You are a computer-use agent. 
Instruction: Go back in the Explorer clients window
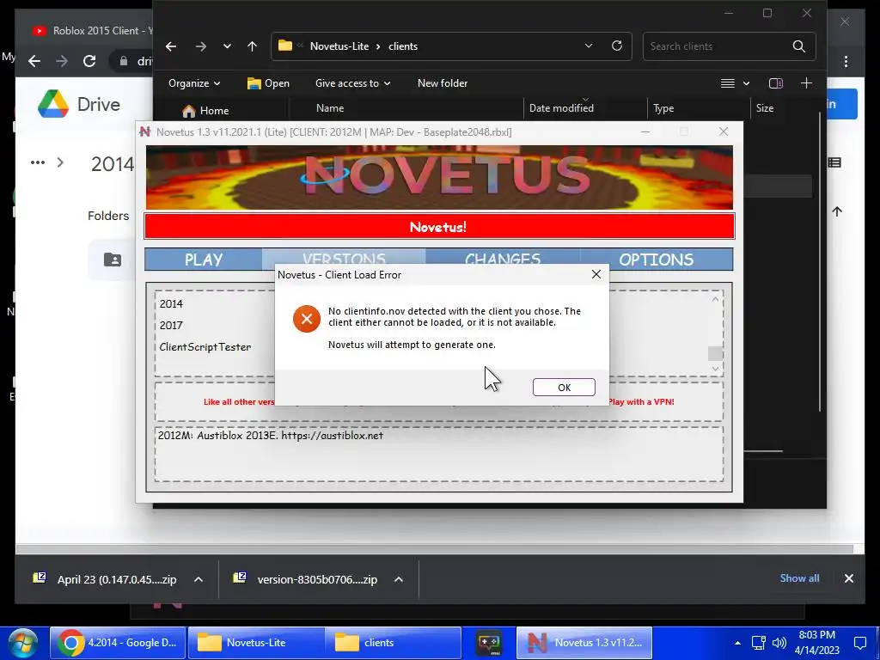[171, 46]
